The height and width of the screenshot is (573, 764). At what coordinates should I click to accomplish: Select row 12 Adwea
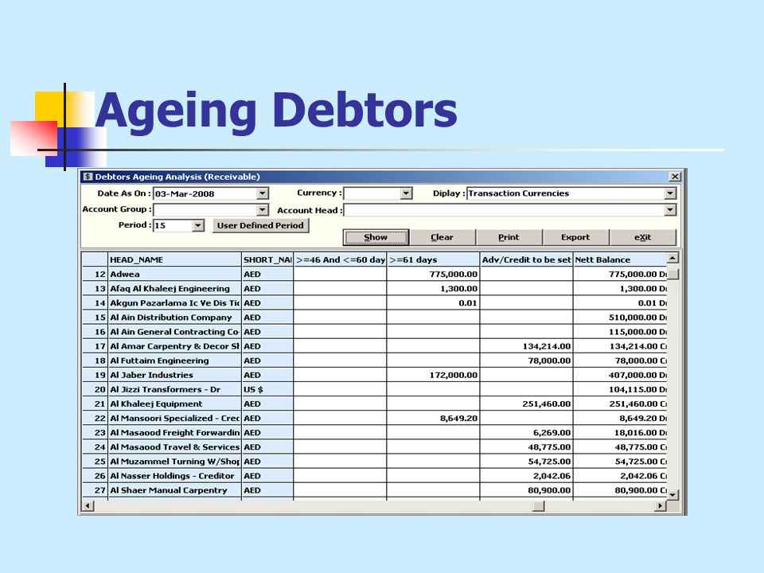374,275
